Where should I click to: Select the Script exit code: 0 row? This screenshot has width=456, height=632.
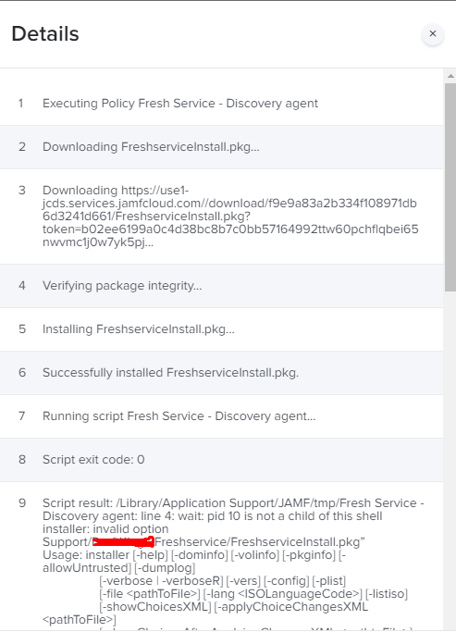[x=222, y=460]
